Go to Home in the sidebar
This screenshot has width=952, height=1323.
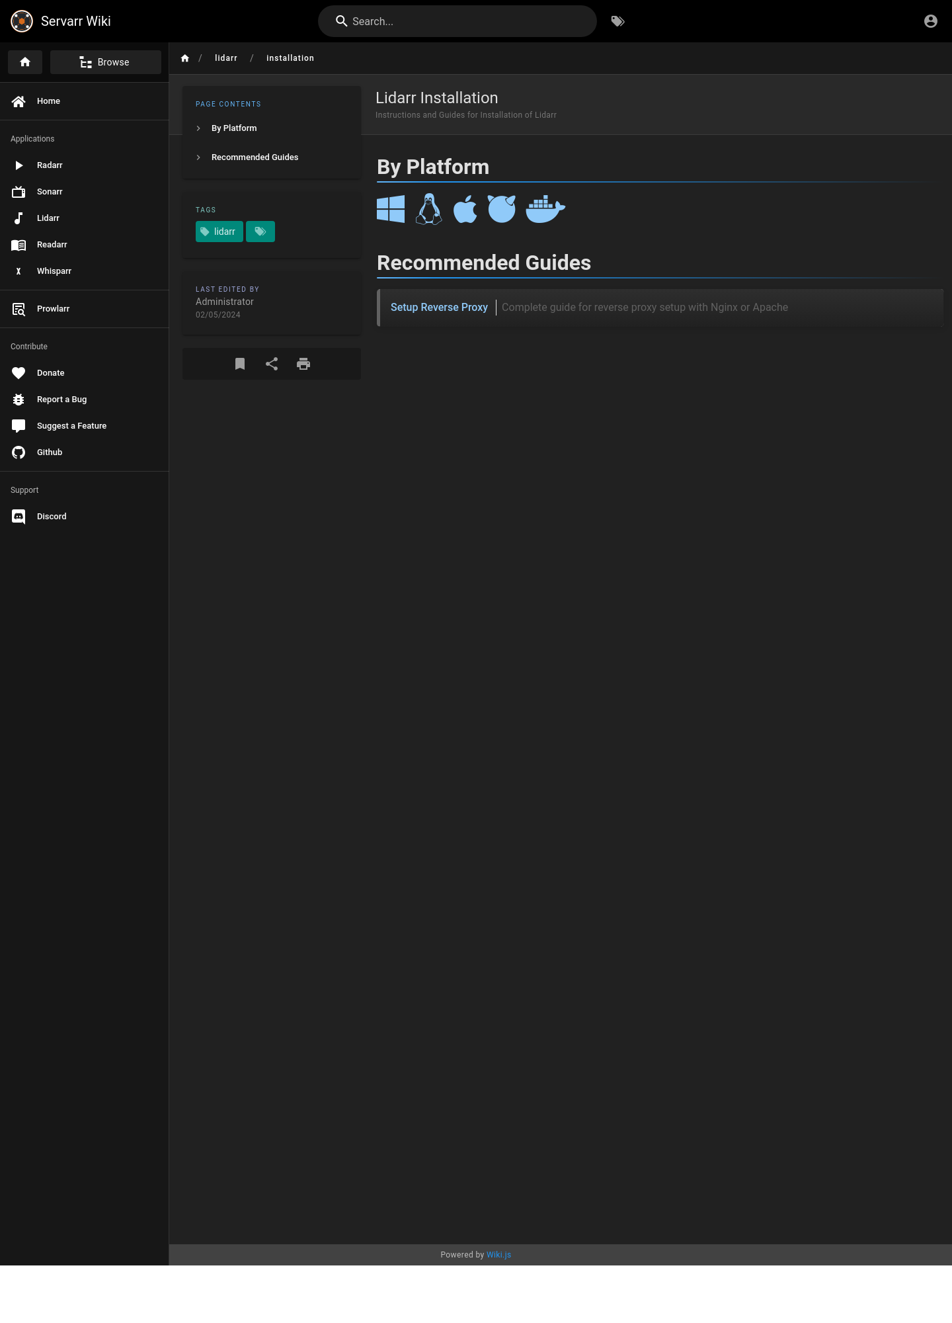pyautogui.click(x=84, y=101)
